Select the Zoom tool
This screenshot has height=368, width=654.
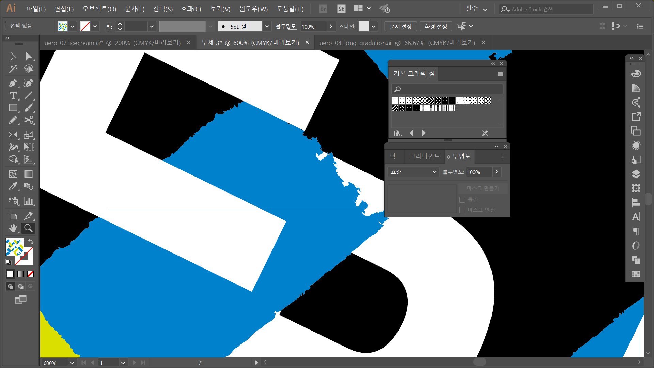[29, 228]
